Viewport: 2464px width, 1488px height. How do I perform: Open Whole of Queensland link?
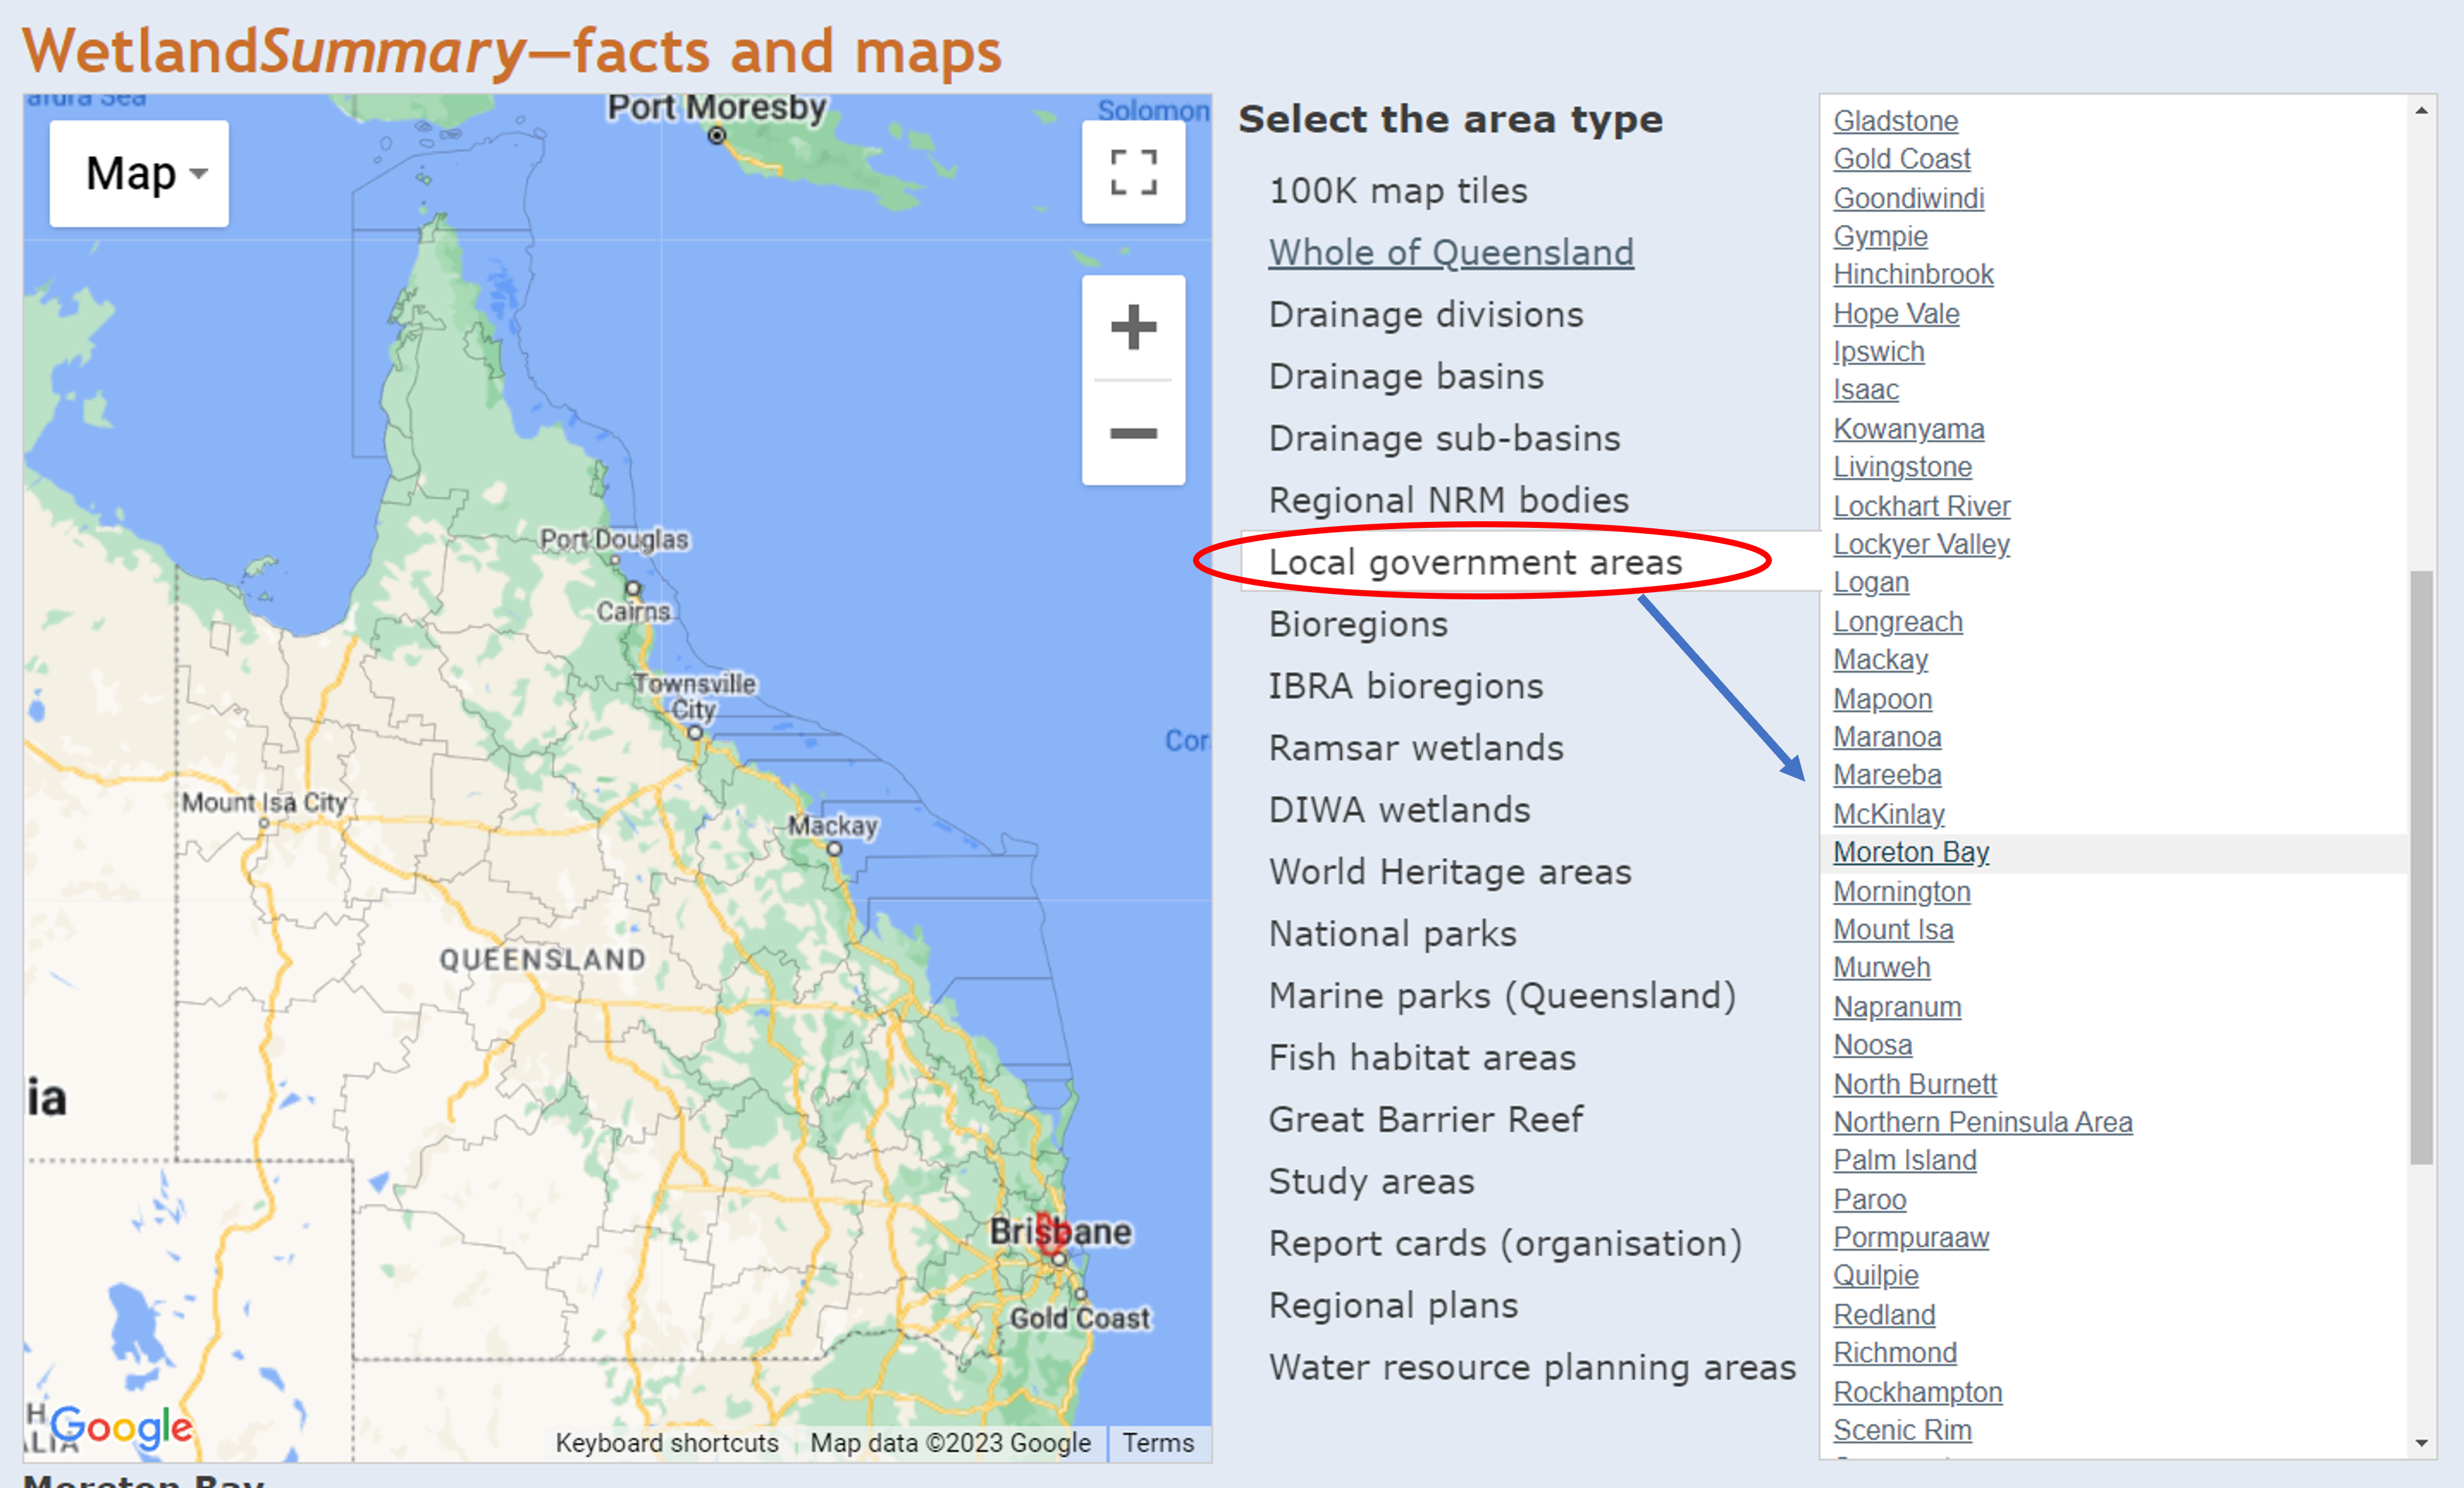coord(1451,252)
